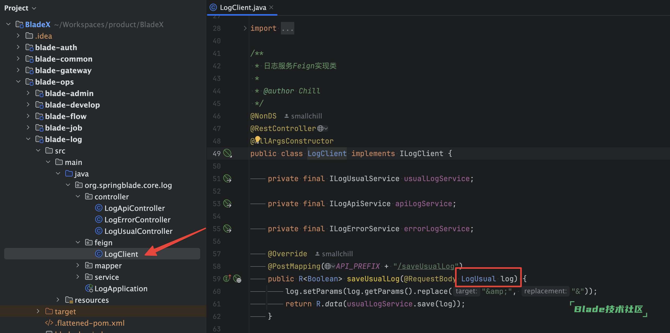Open the .flattened-pom.xml file
Image resolution: width=670 pixels, height=333 pixels.
[90, 323]
